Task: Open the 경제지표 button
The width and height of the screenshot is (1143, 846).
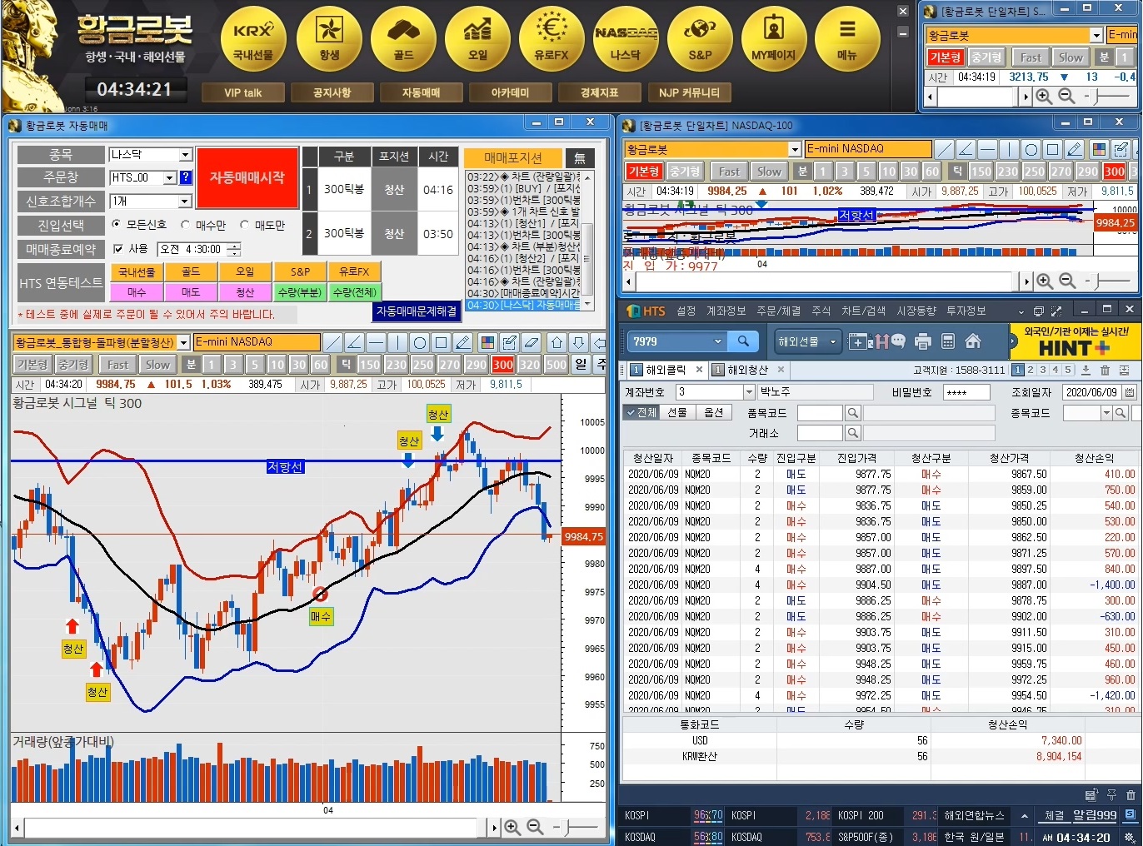Action: coord(599,92)
